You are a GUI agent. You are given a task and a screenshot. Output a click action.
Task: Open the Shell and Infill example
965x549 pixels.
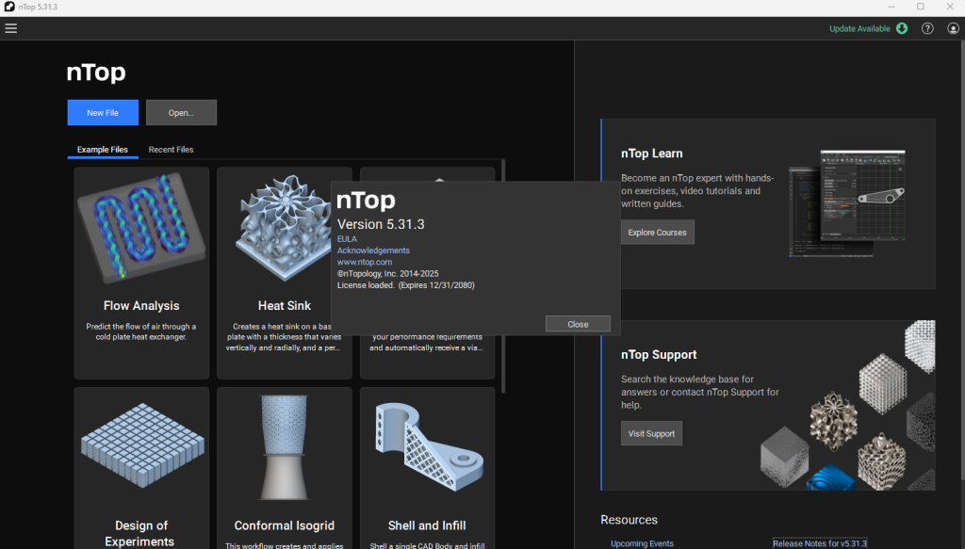[x=427, y=452]
